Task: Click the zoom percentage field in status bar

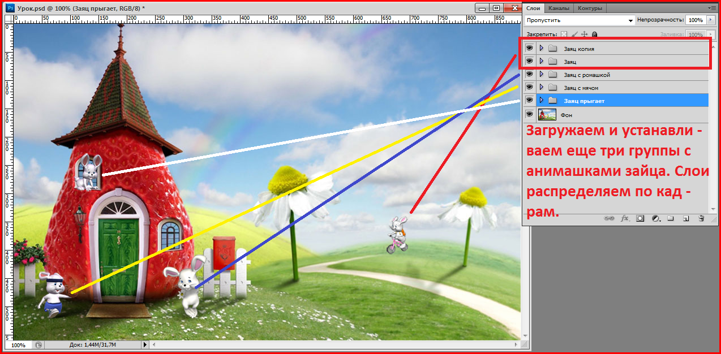Action: point(19,345)
